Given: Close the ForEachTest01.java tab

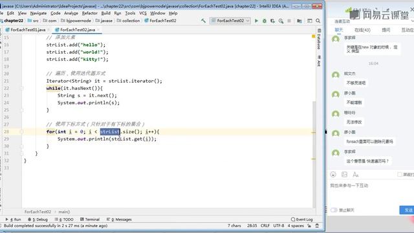Looking at the screenshot, I should pyautogui.click(x=49, y=30).
